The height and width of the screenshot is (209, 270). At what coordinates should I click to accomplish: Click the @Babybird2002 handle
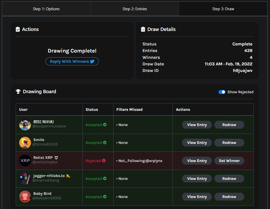coord(47,198)
